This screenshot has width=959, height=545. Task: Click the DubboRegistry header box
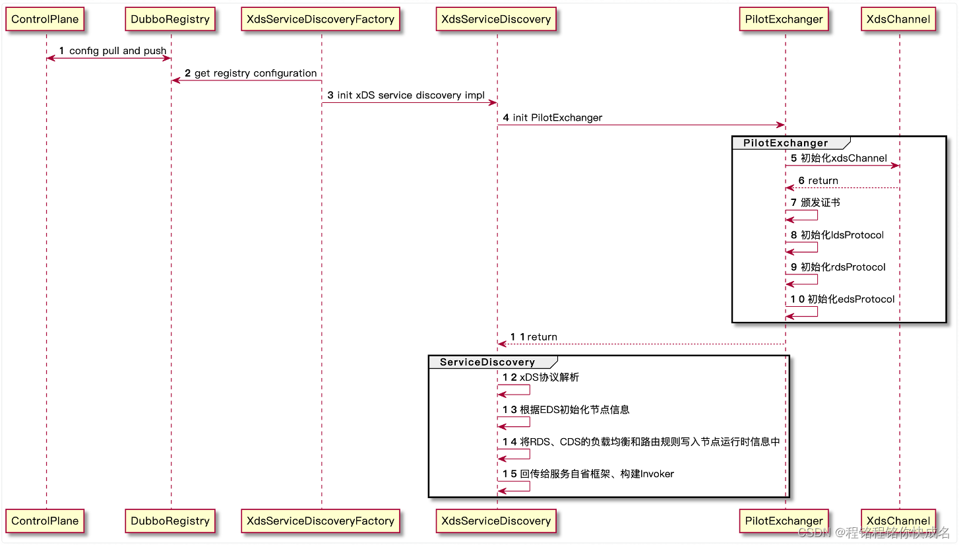click(x=170, y=19)
